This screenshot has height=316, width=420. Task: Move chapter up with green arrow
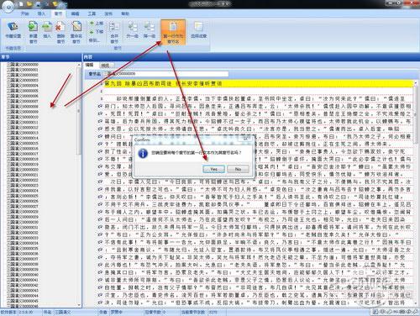[x=96, y=24]
